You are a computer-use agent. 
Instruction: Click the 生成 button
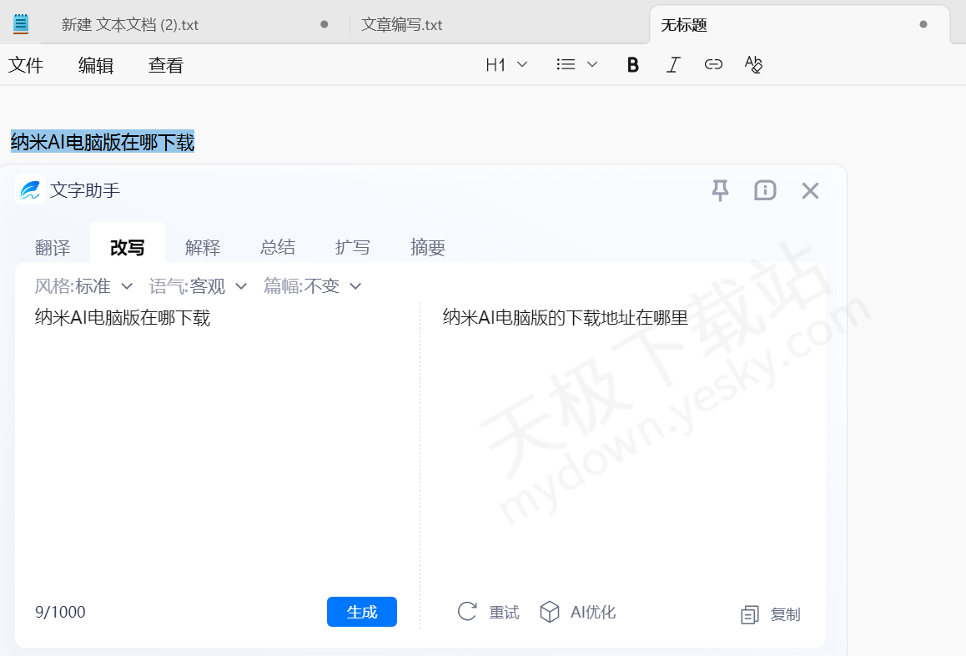pyautogui.click(x=362, y=612)
